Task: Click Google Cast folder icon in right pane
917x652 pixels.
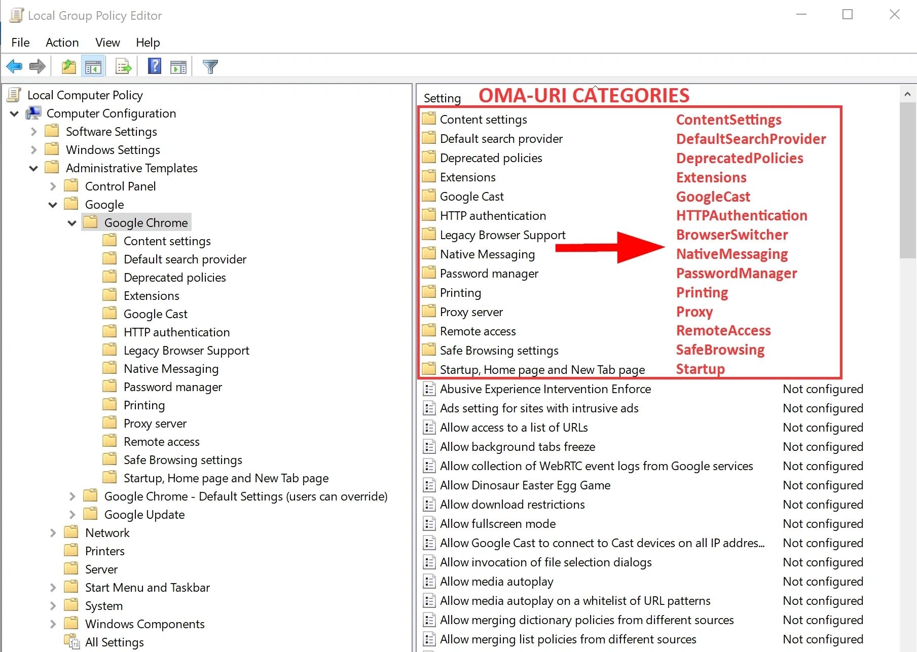Action: click(x=429, y=196)
